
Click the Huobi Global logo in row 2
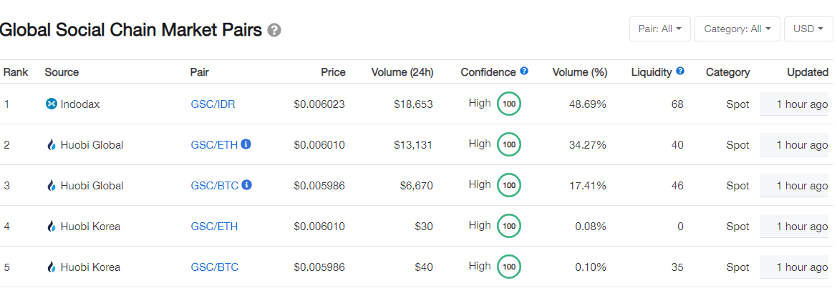coord(52,145)
